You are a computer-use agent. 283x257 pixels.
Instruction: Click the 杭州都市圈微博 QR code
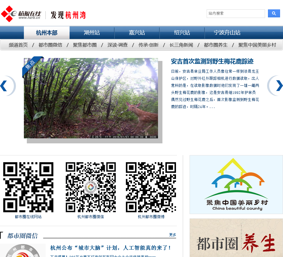(x=151, y=187)
